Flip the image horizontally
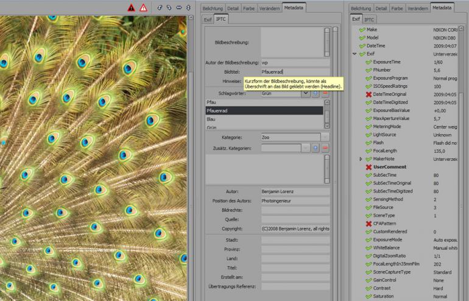The image size is (469, 301). [x=179, y=7]
